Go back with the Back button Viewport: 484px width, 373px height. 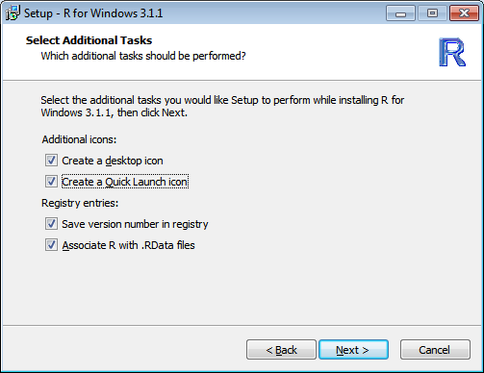pos(281,350)
